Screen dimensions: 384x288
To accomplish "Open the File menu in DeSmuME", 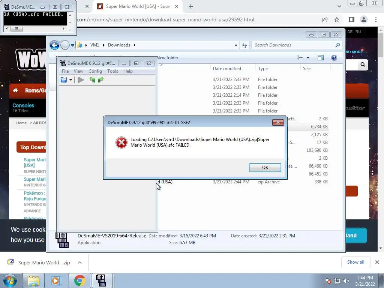I will click(65, 71).
